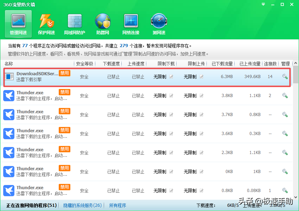Edit upload limit pencil in Thunder.exe 0.08KB uploaded row
Screen dimensions: 299x211
[x=201, y=190]
